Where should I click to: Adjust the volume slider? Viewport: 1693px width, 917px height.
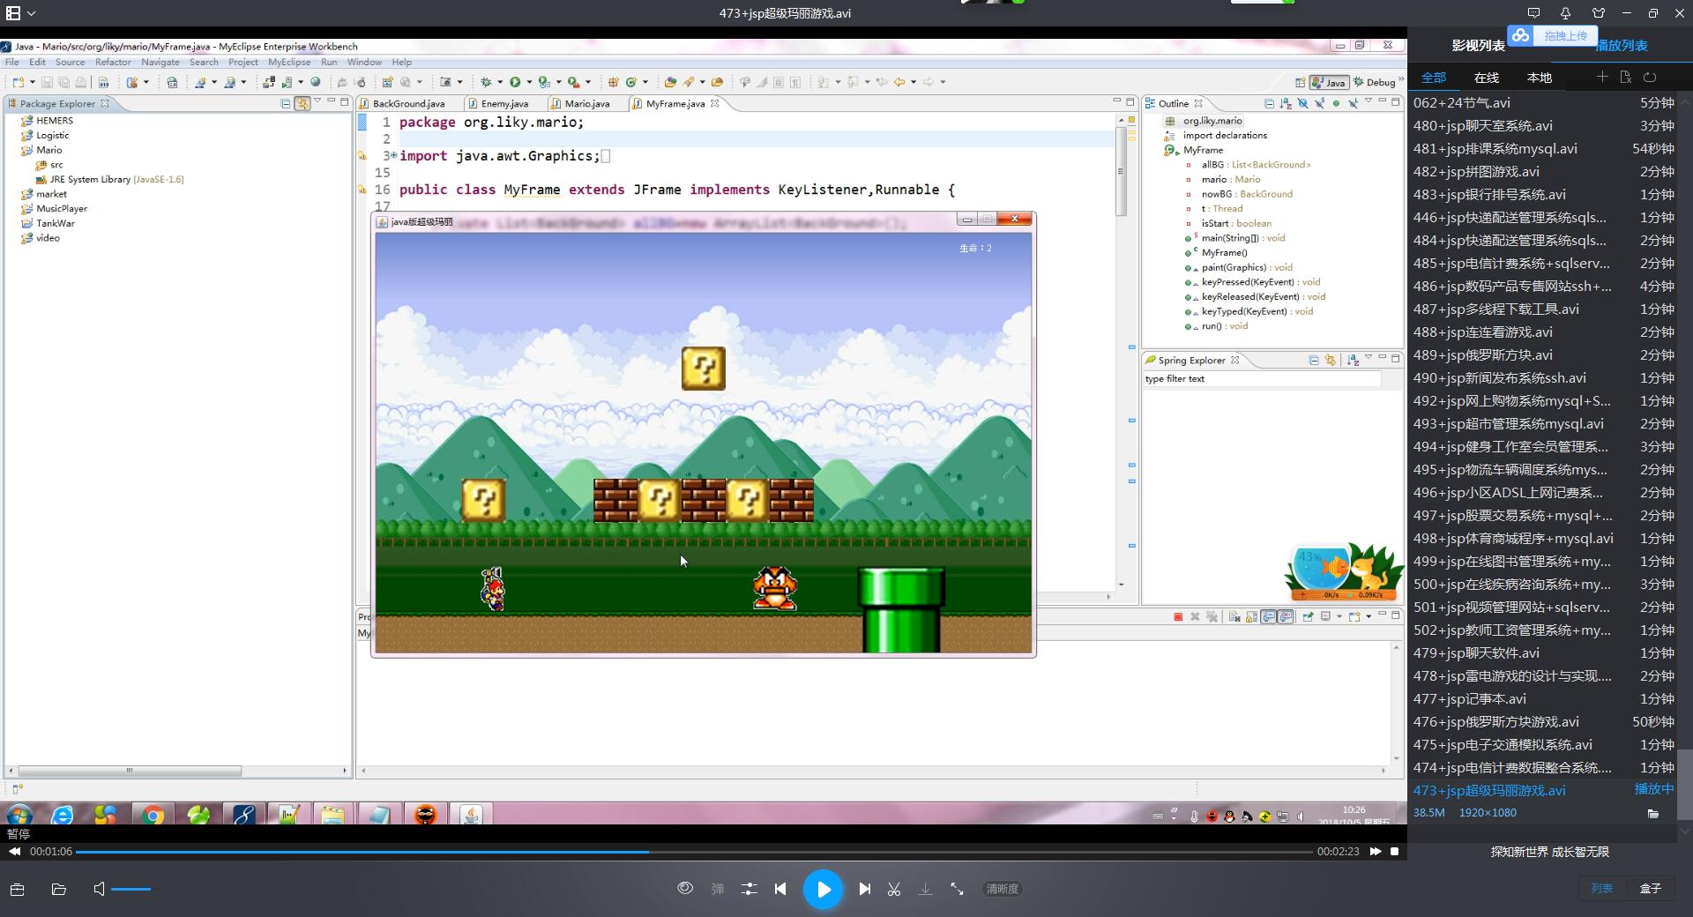tap(131, 889)
